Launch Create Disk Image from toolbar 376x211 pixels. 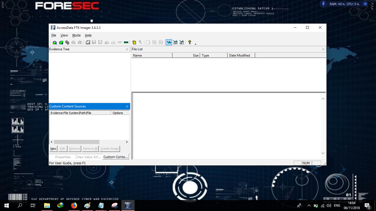tap(88, 42)
